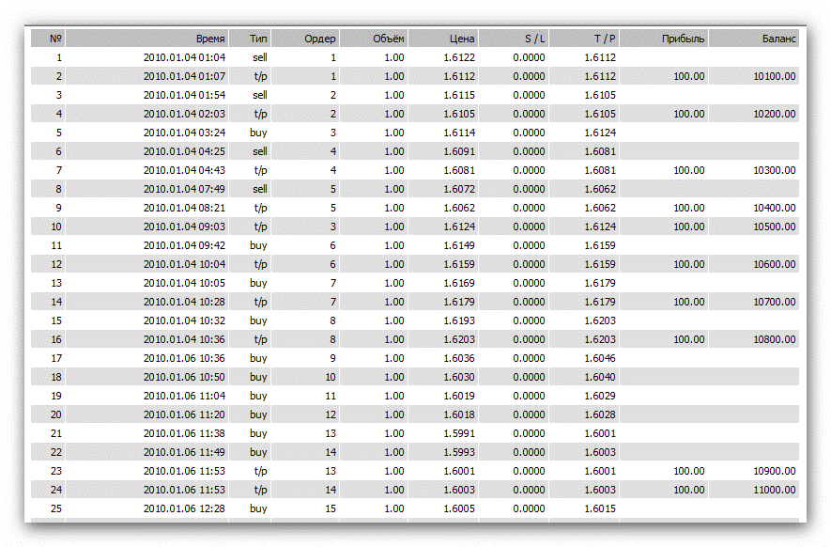The width and height of the screenshot is (831, 547).
Task: Select time cell 2010.01.04 03:24
Action: pos(184,133)
